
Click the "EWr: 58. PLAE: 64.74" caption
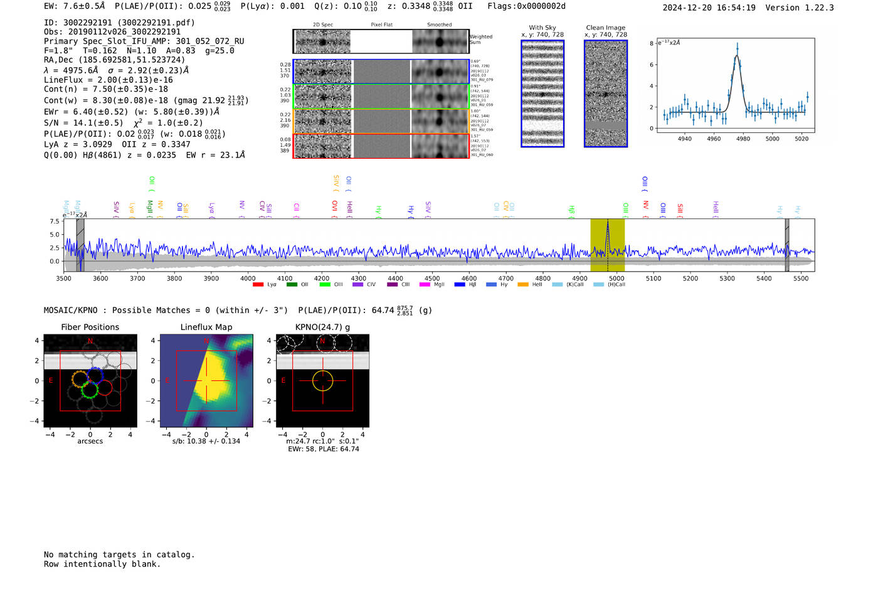[x=324, y=449]
